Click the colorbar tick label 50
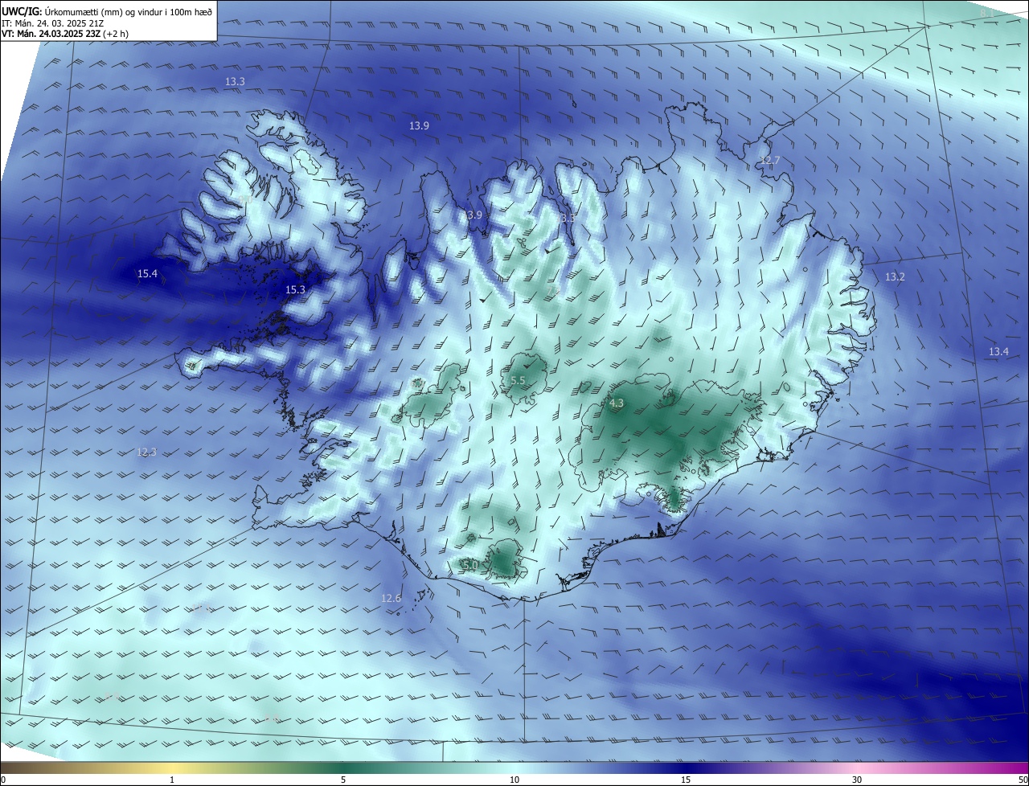 point(1023,780)
